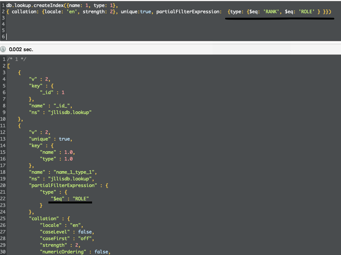Click the /* 1 */ comment in results
The height and width of the screenshot is (255, 341).
pos(16,59)
